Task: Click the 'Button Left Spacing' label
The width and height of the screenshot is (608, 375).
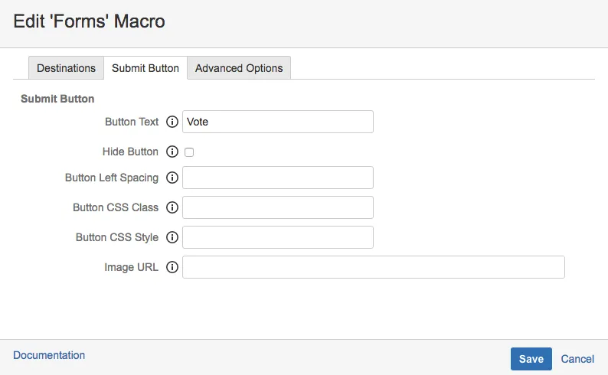Action: pos(112,178)
